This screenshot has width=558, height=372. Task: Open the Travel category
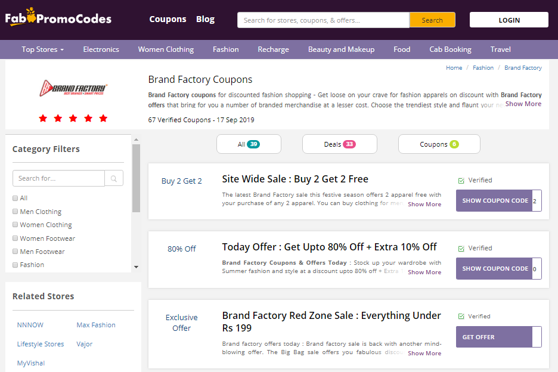tap(500, 49)
